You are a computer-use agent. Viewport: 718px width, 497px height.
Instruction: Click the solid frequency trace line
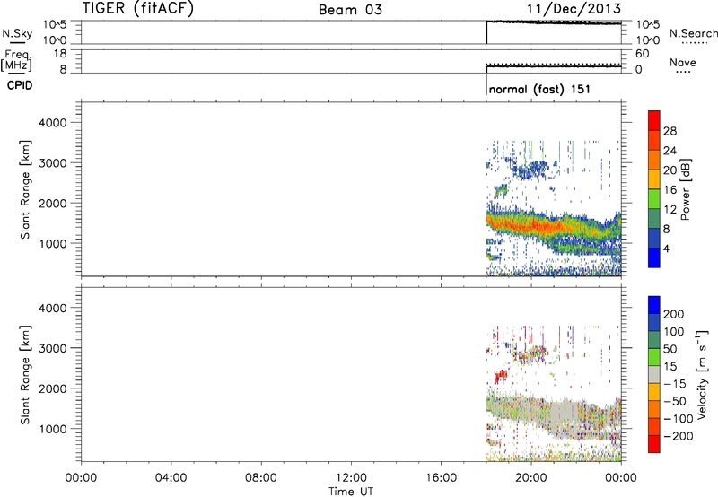tap(554, 66)
